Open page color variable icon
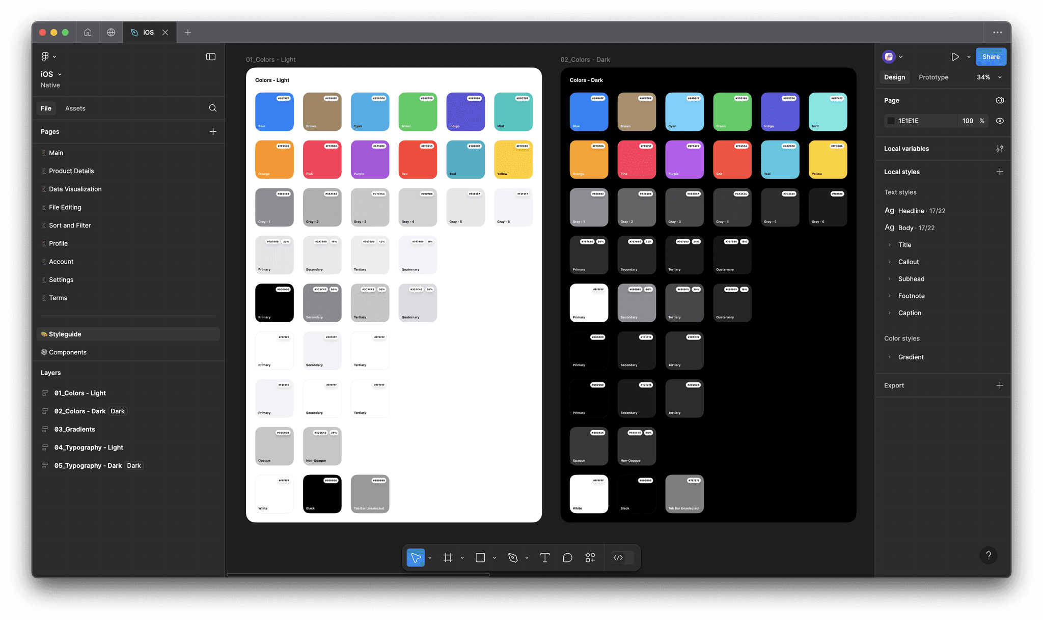Image resolution: width=1043 pixels, height=620 pixels. point(1000,100)
